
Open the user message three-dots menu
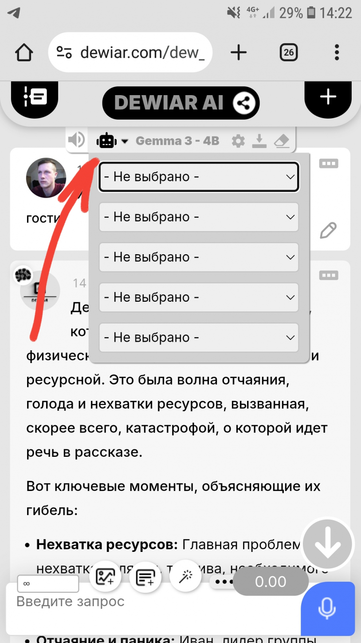tap(329, 164)
